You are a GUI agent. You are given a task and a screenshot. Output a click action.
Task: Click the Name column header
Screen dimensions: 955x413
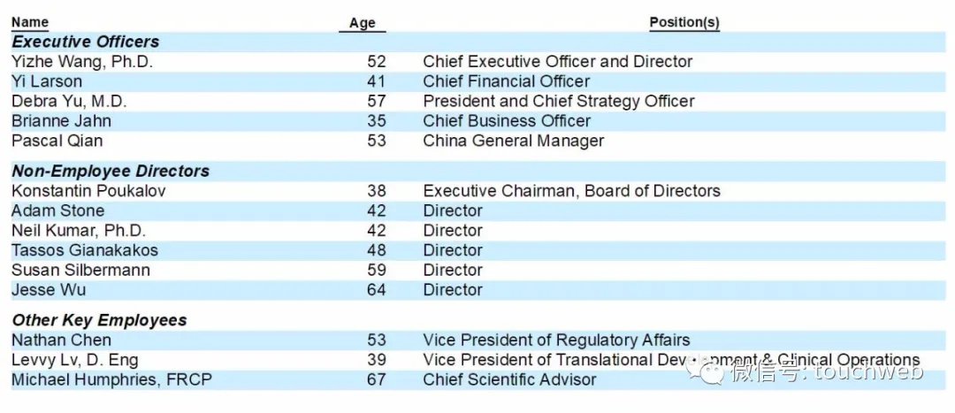(30, 22)
